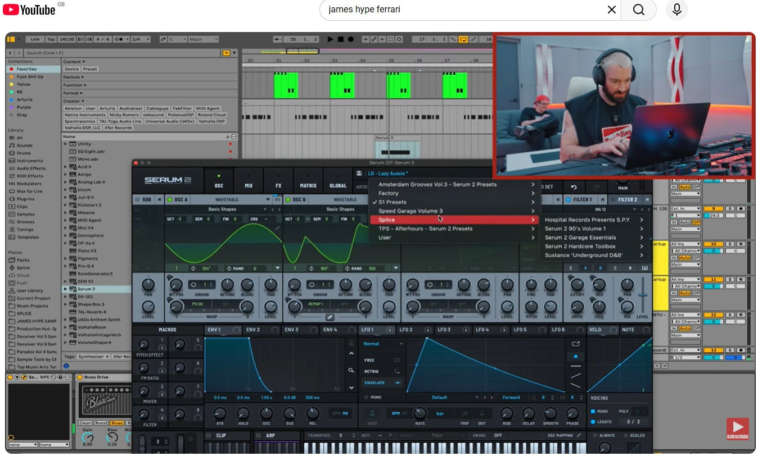
Task: Click the Preset content filter tag
Action: [90, 69]
